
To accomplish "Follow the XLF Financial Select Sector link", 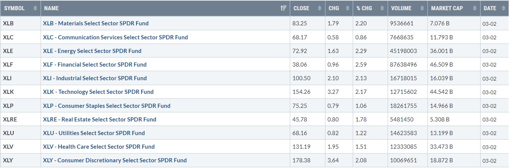I will 95,65.
